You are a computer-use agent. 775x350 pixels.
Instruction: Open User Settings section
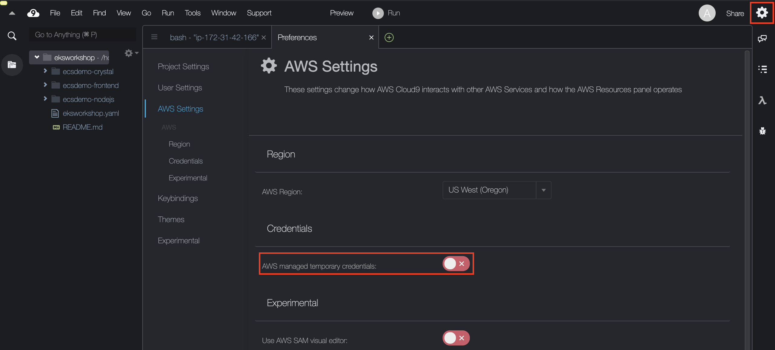pos(180,88)
